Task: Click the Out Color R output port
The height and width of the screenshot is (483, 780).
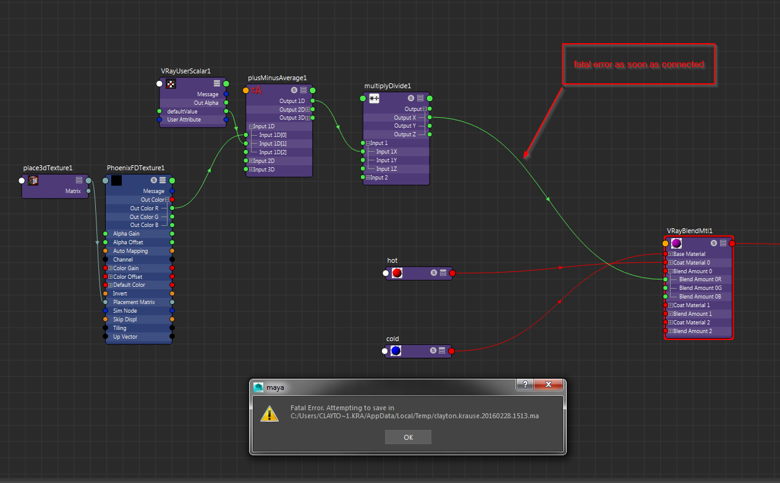Action: tap(172, 208)
